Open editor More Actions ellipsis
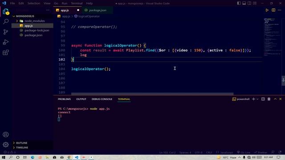The image size is (285, 160). [x=280, y=10]
